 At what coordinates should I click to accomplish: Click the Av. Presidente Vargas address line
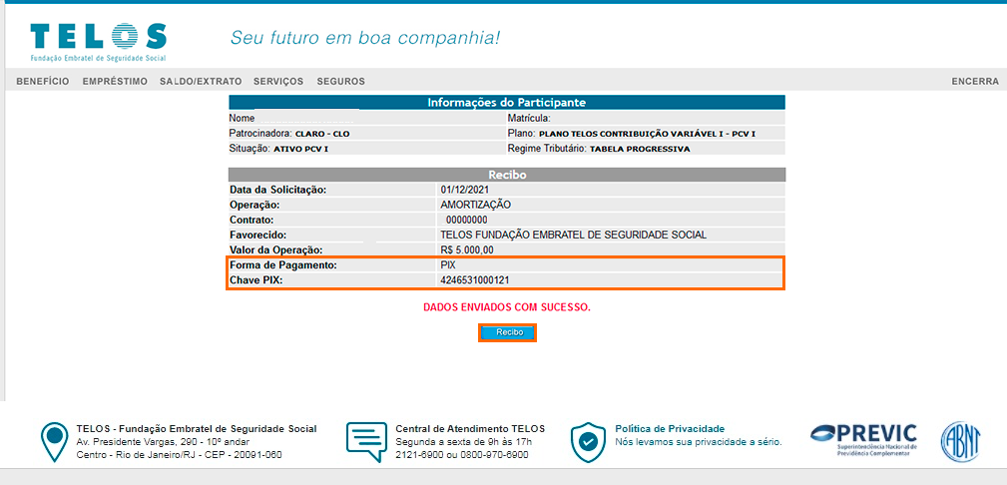pyautogui.click(x=163, y=442)
